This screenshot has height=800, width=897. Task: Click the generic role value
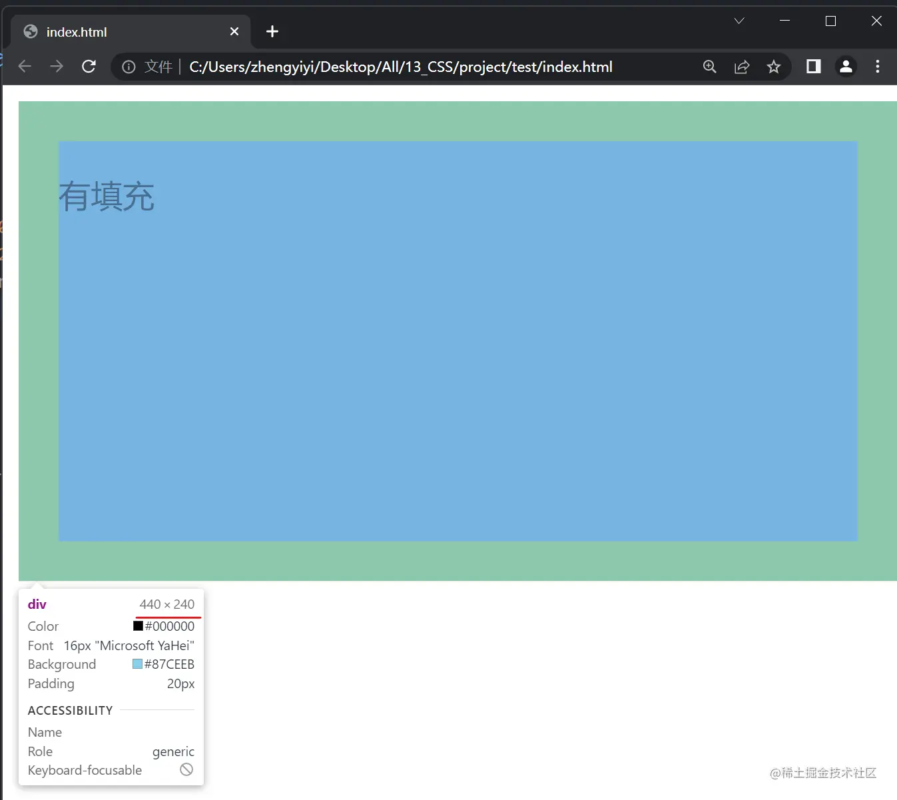tap(173, 751)
